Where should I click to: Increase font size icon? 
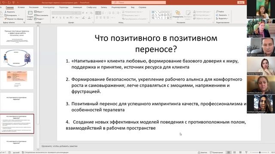tap(83, 13)
